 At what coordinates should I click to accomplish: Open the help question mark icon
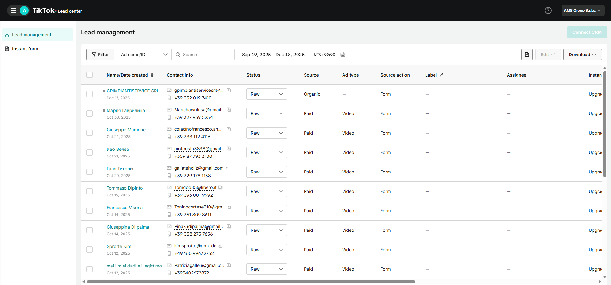[x=548, y=11]
